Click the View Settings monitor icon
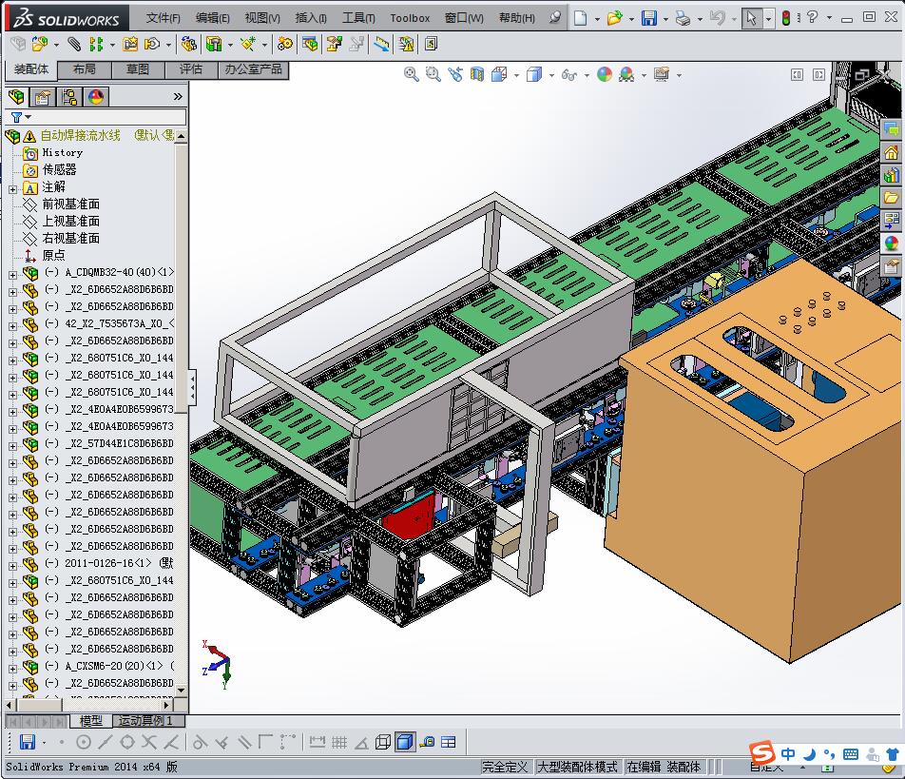This screenshot has height=779, width=905. tap(662, 74)
